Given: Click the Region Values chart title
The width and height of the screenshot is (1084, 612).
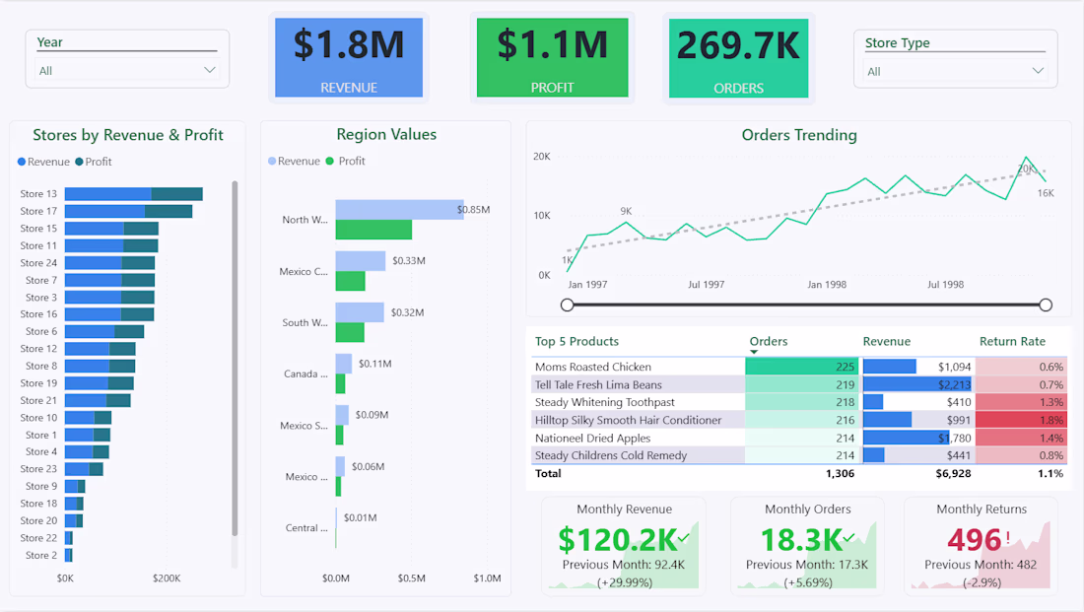Looking at the screenshot, I should coord(386,134).
